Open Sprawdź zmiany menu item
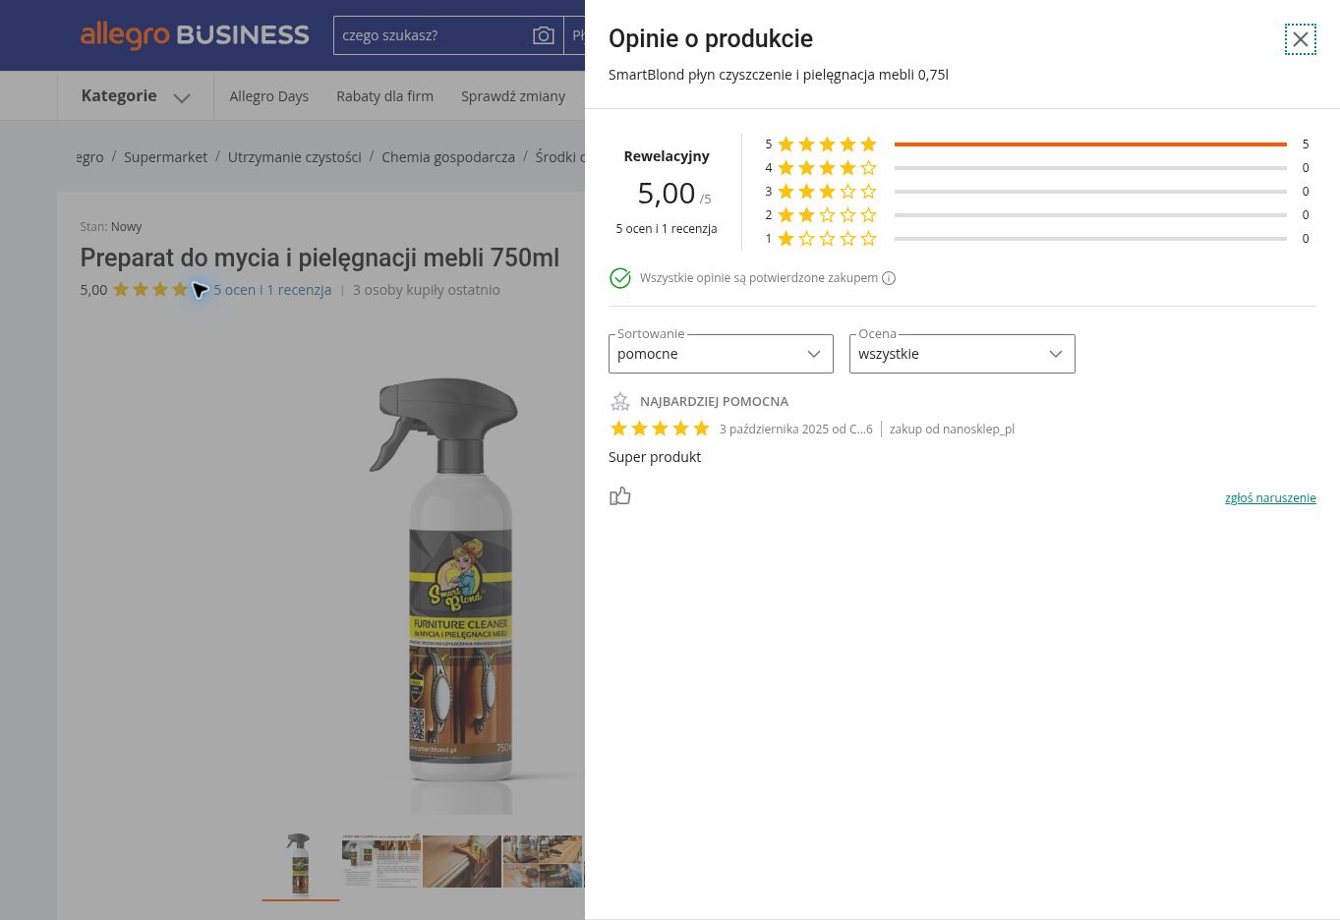 [x=513, y=96]
